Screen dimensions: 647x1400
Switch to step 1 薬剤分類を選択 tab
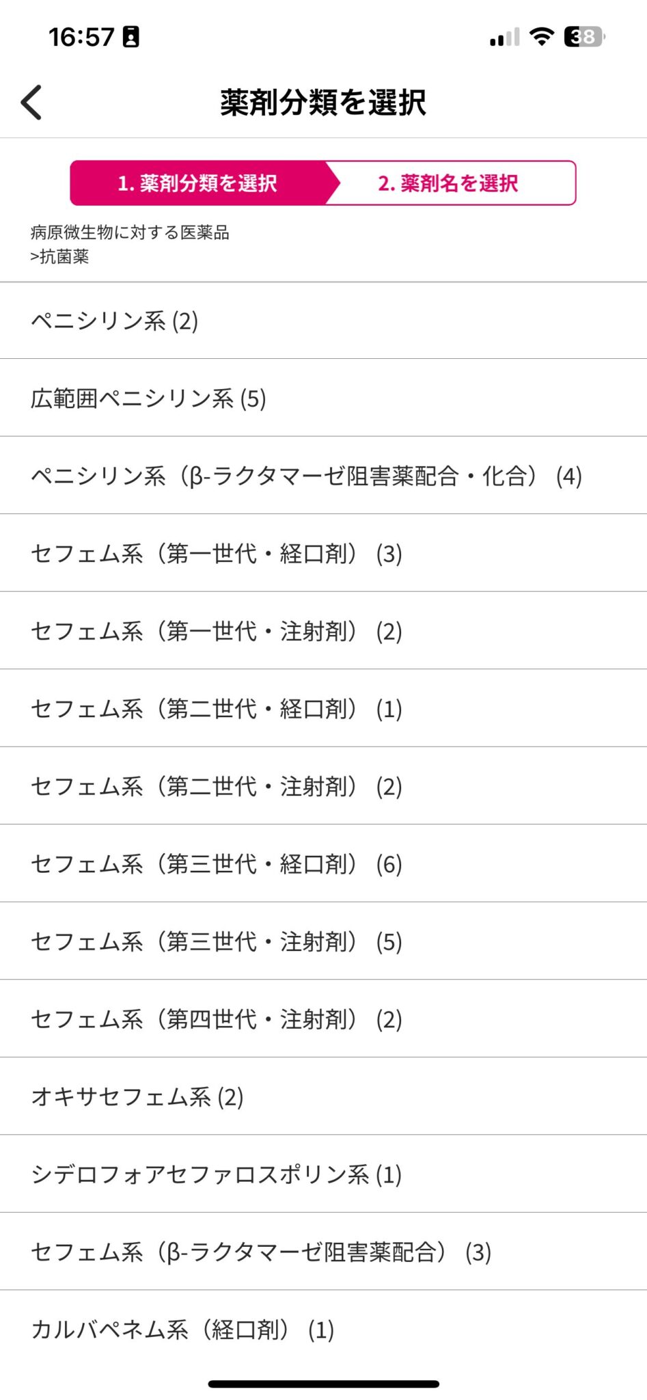click(197, 183)
